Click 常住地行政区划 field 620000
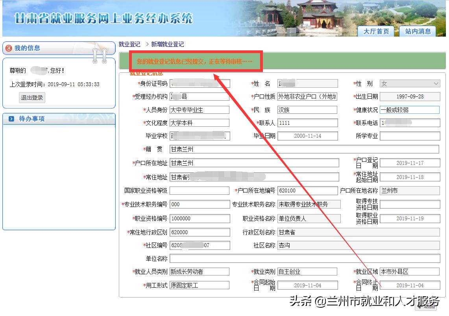The image size is (449, 316). pyautogui.click(x=200, y=232)
